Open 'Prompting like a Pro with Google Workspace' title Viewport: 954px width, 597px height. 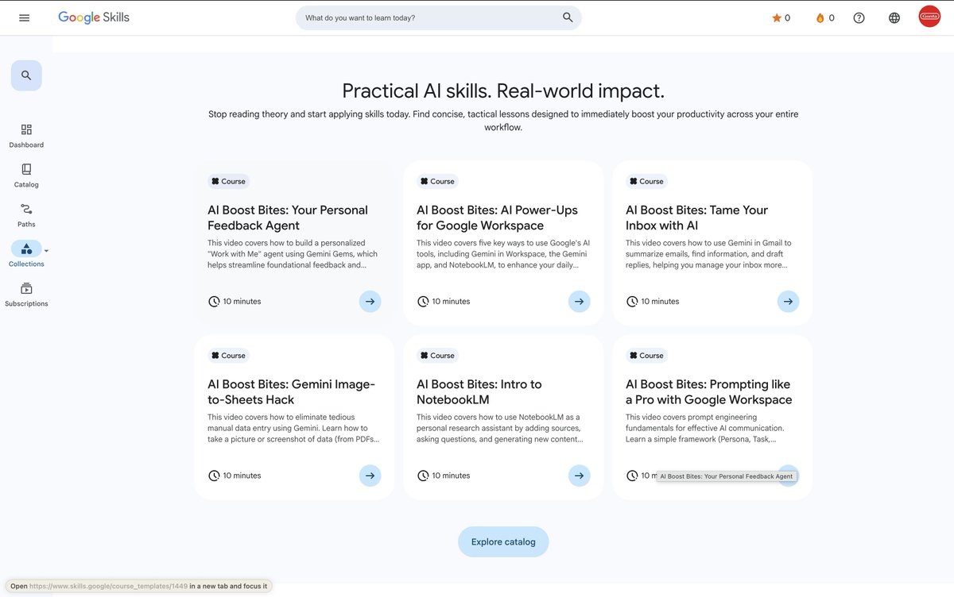pos(708,391)
